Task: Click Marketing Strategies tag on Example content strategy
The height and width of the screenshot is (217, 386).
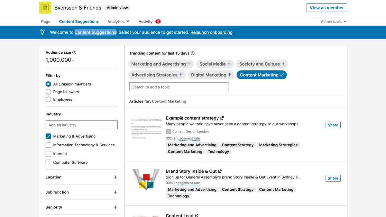Action: point(278,145)
